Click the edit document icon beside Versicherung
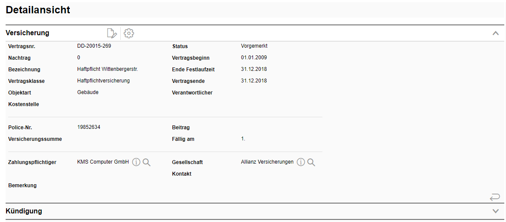Image resolution: width=506 pixels, height=222 pixels. coord(112,33)
